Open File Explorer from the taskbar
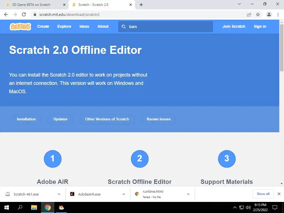284x213 pixels. 34,207
